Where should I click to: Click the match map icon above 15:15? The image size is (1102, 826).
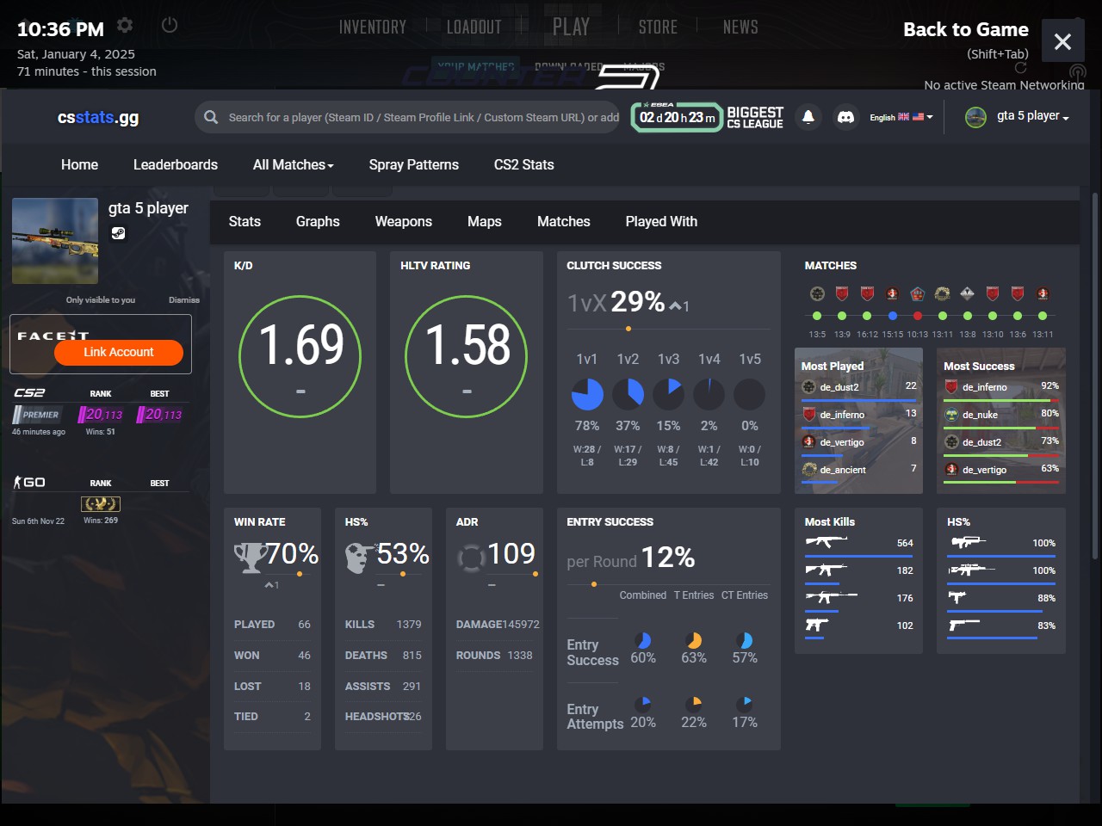892,293
